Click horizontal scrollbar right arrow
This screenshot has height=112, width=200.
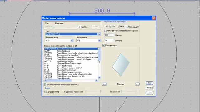pyautogui.click(x=97, y=80)
